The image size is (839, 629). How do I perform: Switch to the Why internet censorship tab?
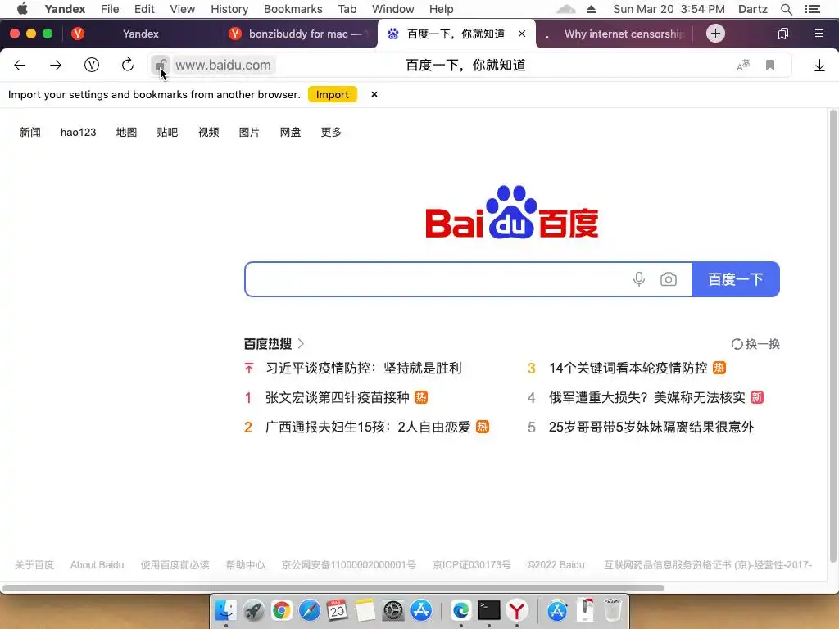[615, 34]
